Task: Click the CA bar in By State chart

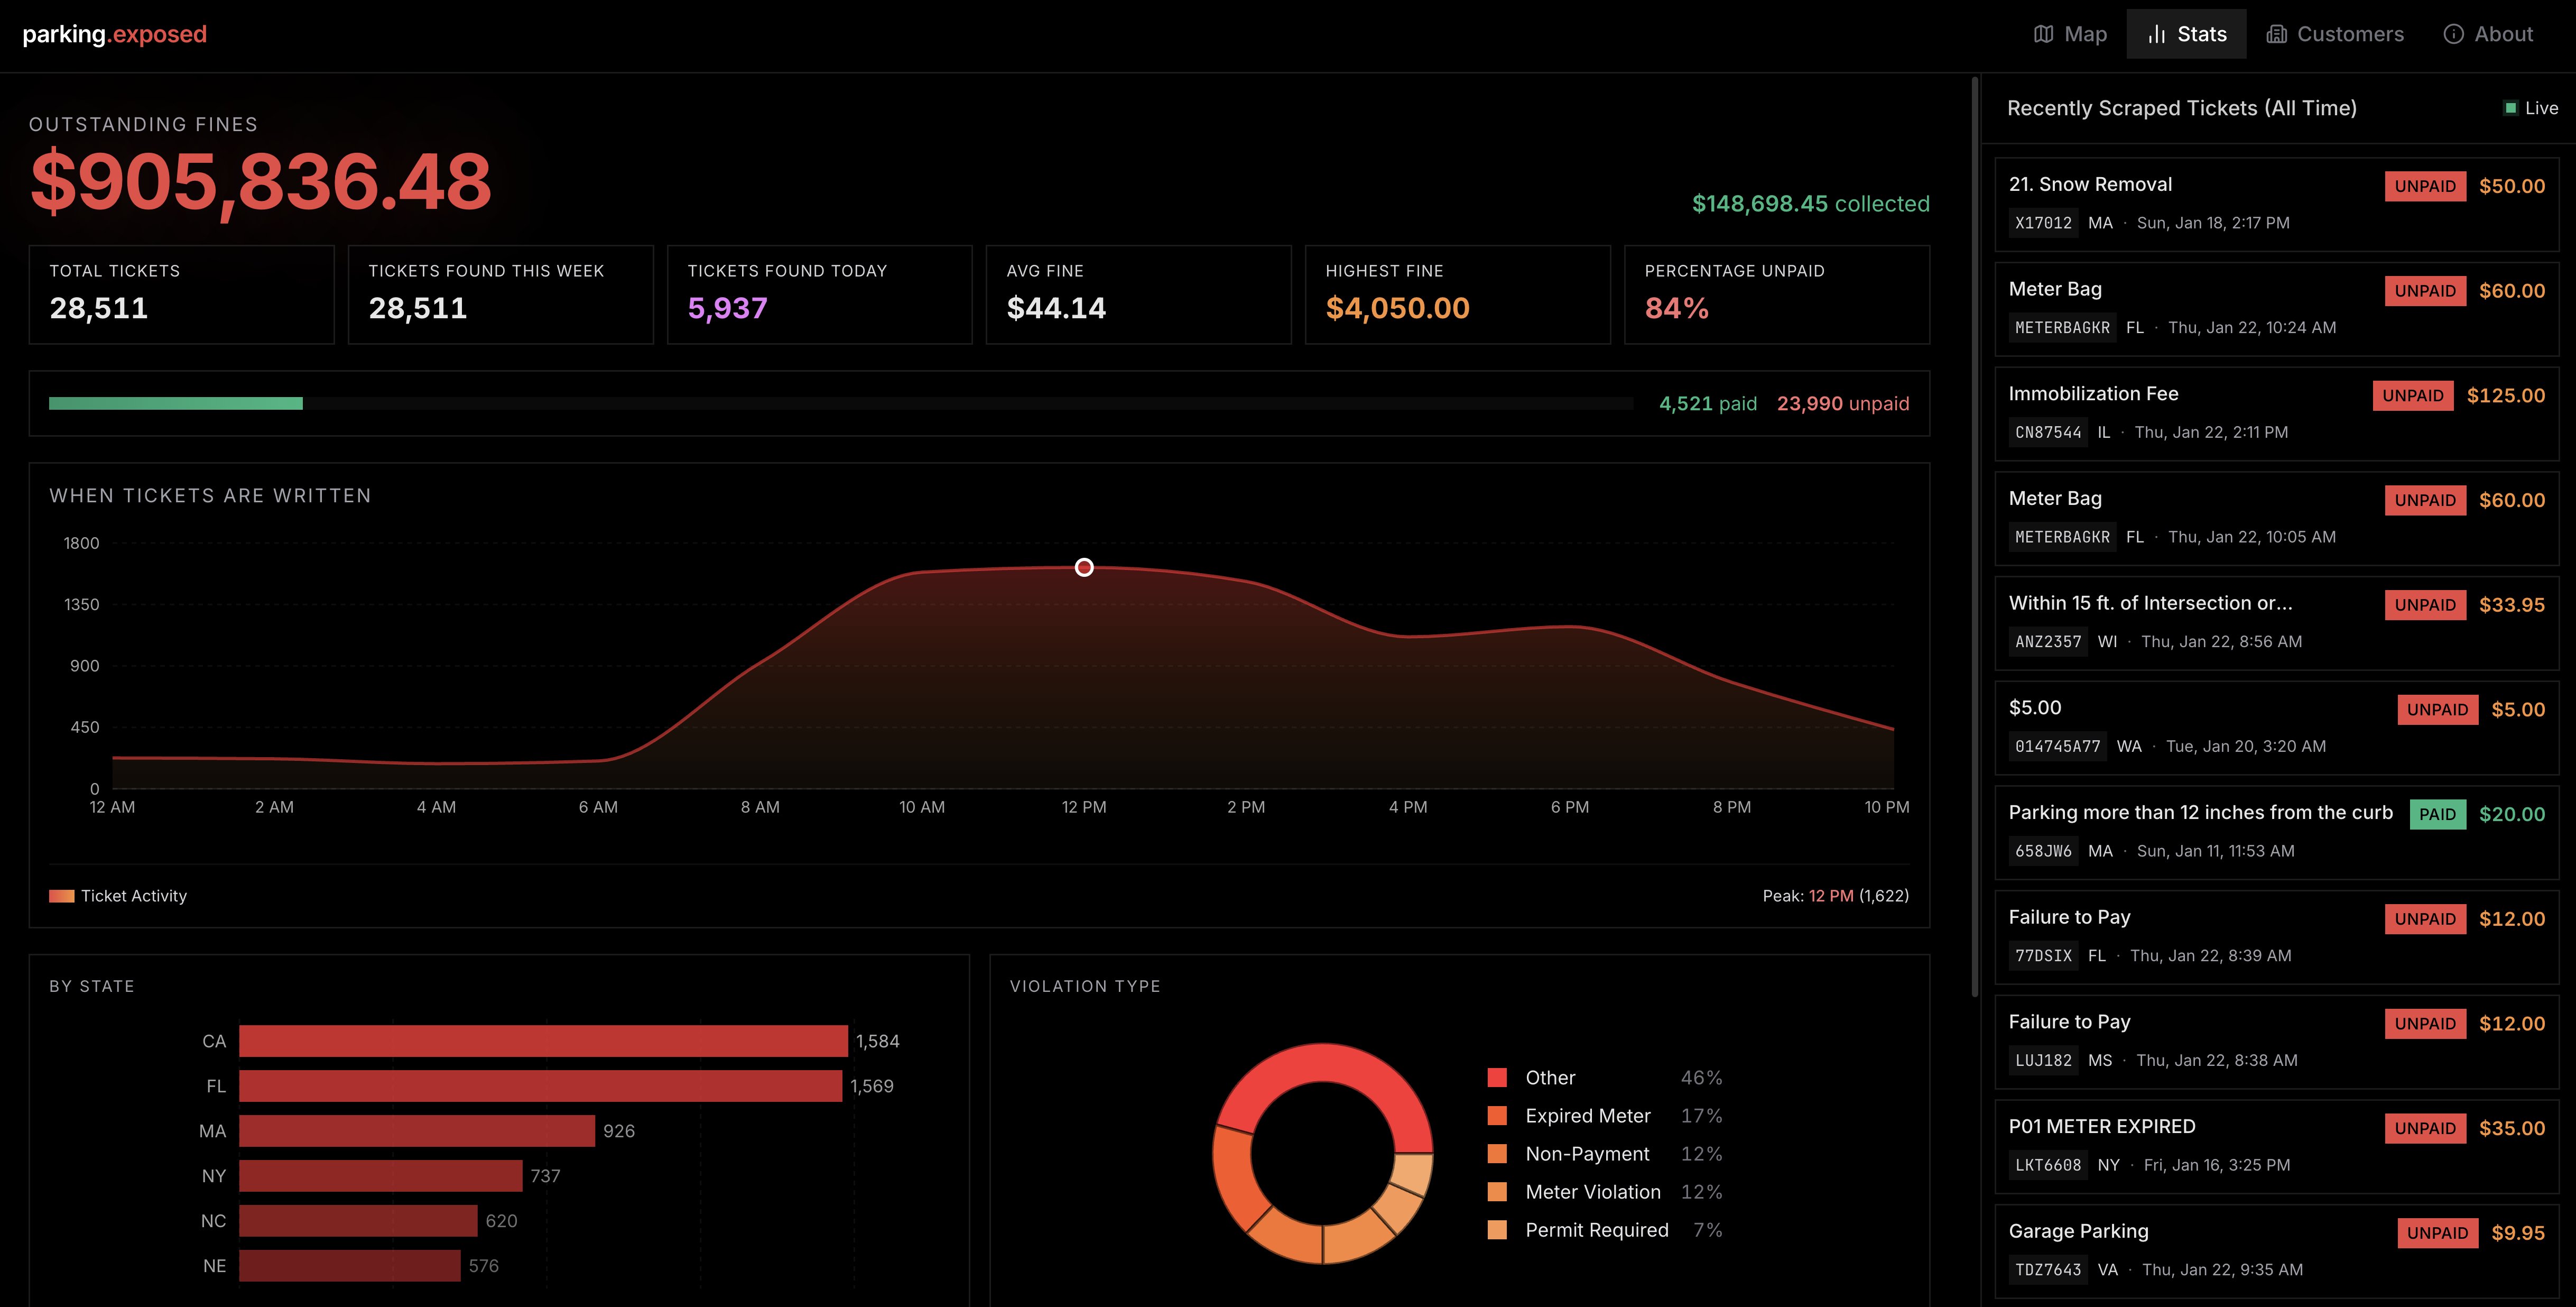Action: click(x=543, y=1041)
